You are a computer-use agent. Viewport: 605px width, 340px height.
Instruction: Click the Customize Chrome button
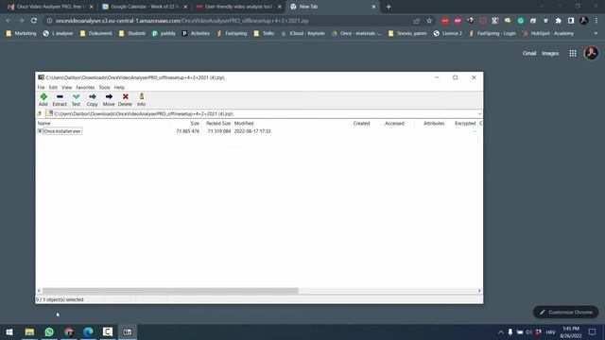click(565, 313)
